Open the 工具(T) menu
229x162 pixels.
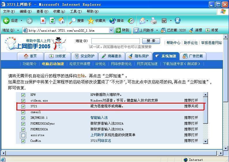click(x=76, y=12)
